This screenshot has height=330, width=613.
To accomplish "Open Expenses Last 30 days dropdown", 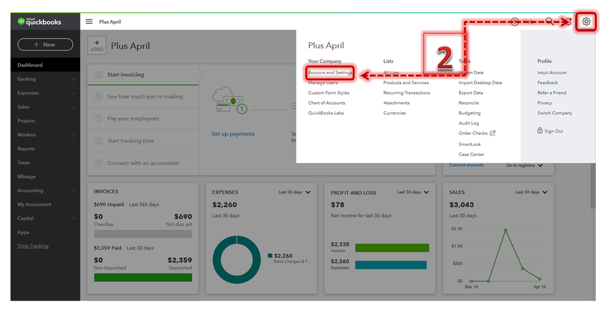I will coord(295,193).
